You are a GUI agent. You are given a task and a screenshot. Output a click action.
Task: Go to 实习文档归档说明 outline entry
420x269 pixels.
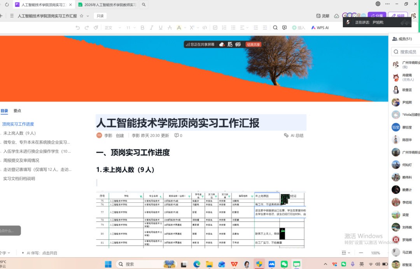(x=19, y=179)
